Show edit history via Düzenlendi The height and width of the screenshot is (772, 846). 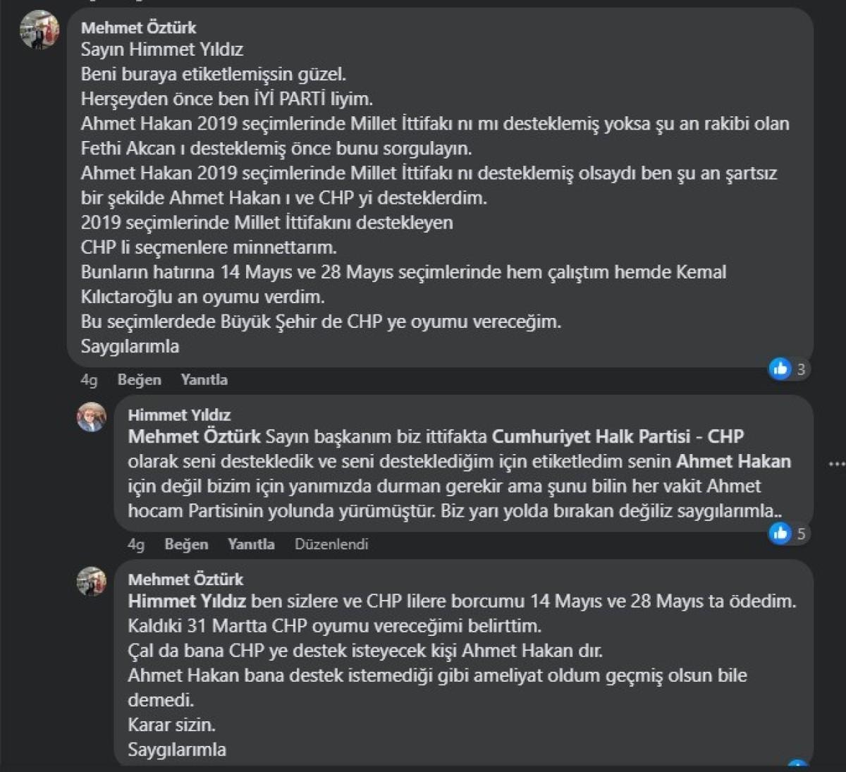331,544
